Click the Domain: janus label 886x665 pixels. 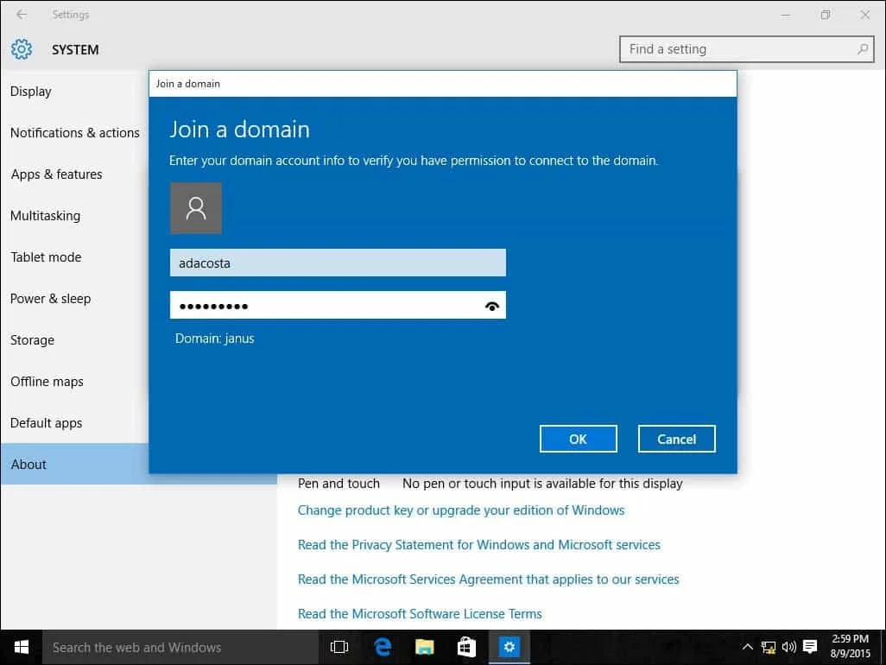pos(215,339)
